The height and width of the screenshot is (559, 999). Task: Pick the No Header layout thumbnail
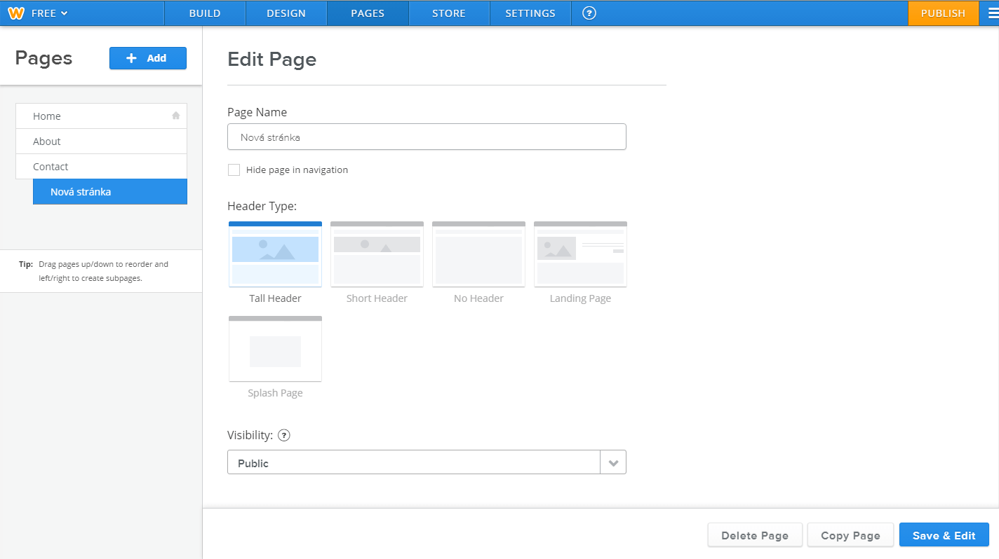[478, 254]
